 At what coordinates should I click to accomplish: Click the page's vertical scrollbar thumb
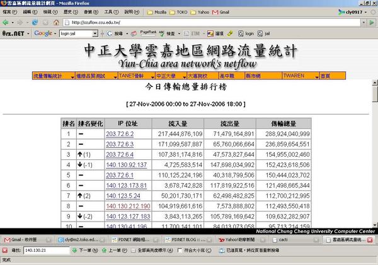tap(374, 94)
